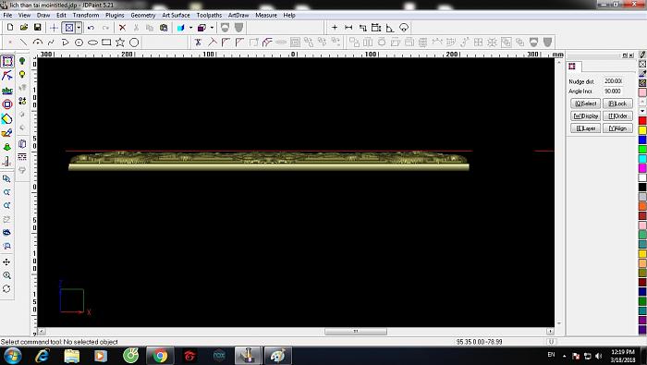Click the Paste clipboard icon
The height and width of the screenshot is (365, 647).
[164, 28]
